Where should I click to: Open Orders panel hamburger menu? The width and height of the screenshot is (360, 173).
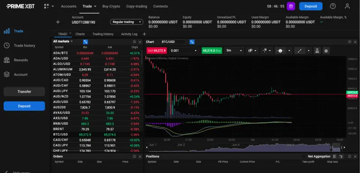pos(135,156)
